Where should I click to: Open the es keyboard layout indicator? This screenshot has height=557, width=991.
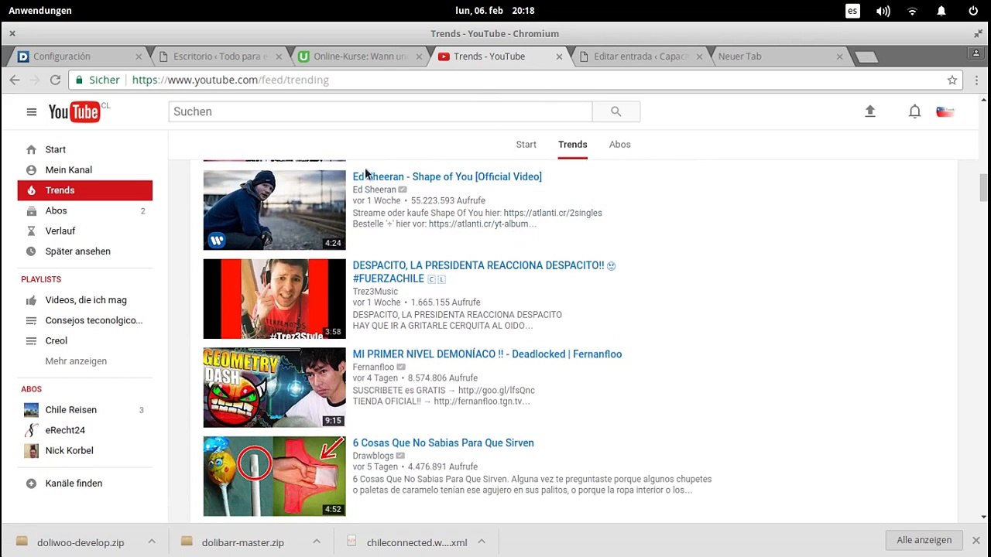(x=852, y=11)
